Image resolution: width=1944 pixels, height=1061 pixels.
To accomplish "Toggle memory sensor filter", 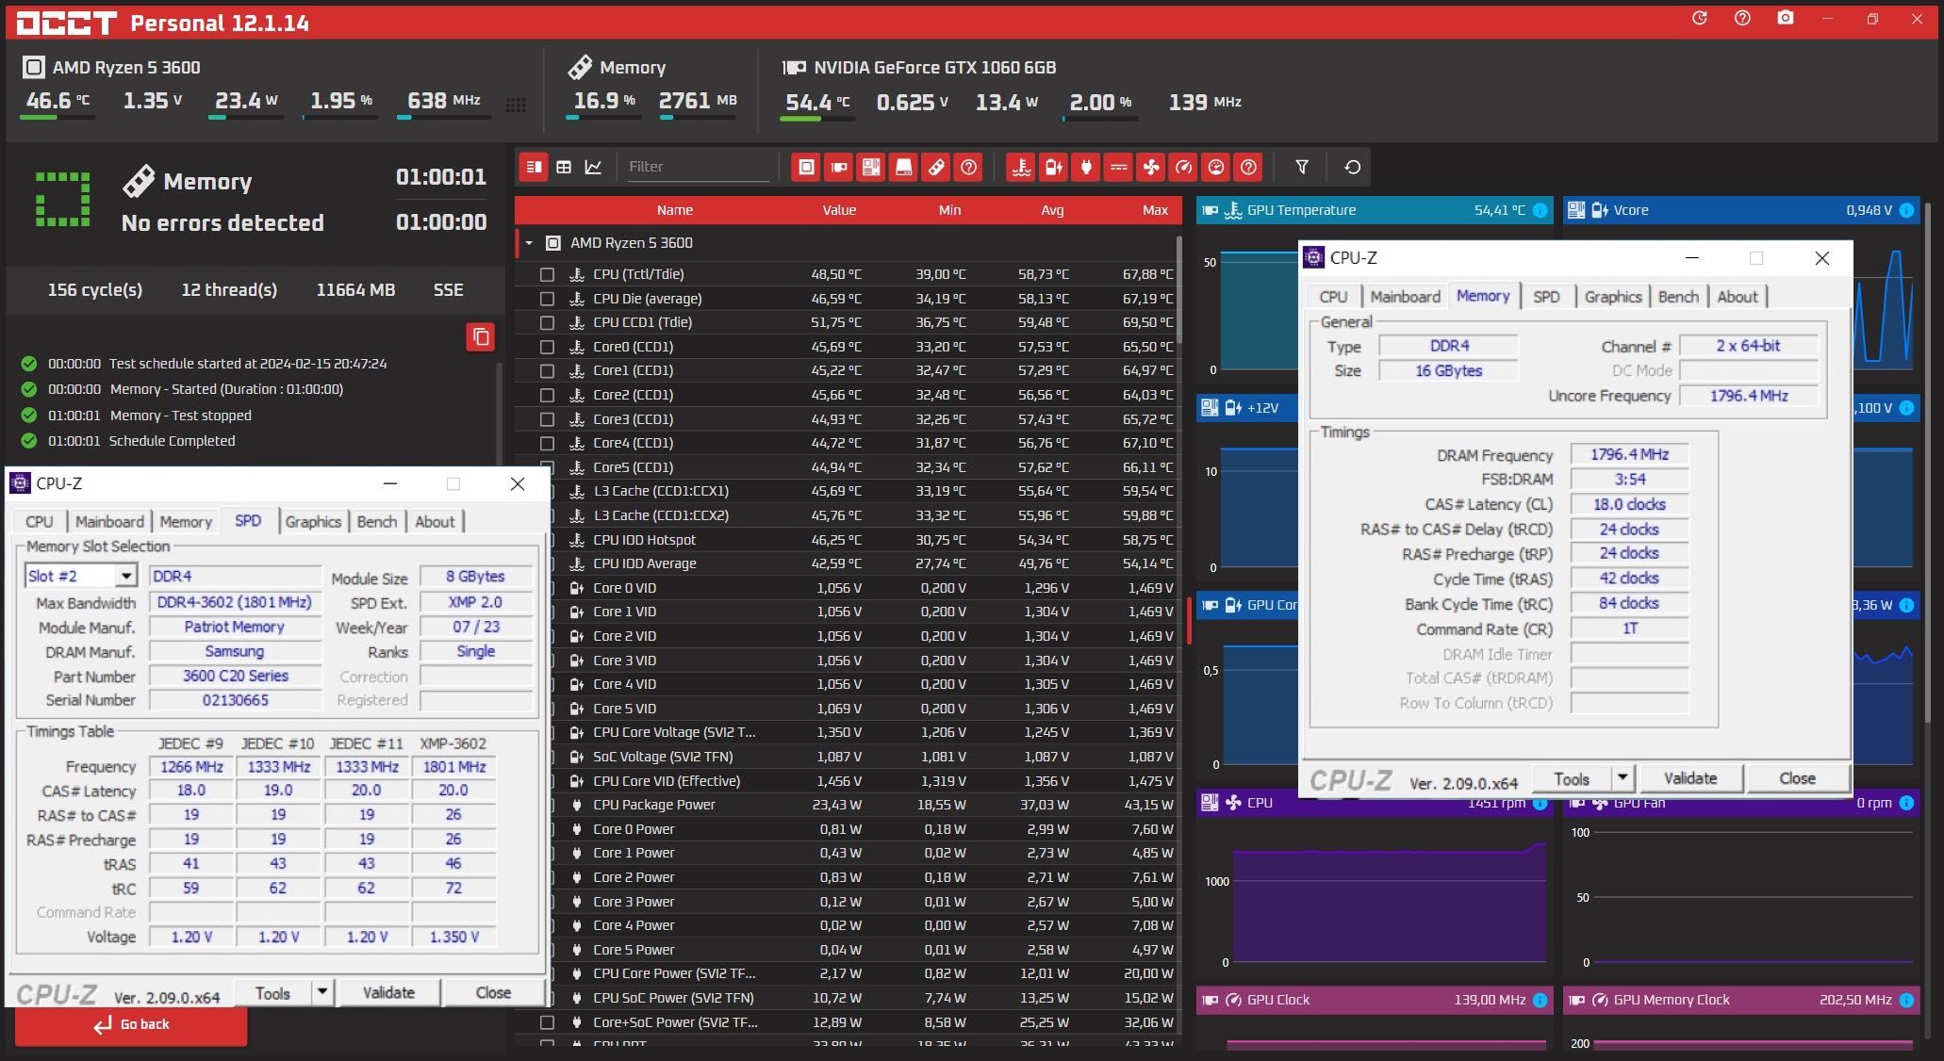I will 935,167.
